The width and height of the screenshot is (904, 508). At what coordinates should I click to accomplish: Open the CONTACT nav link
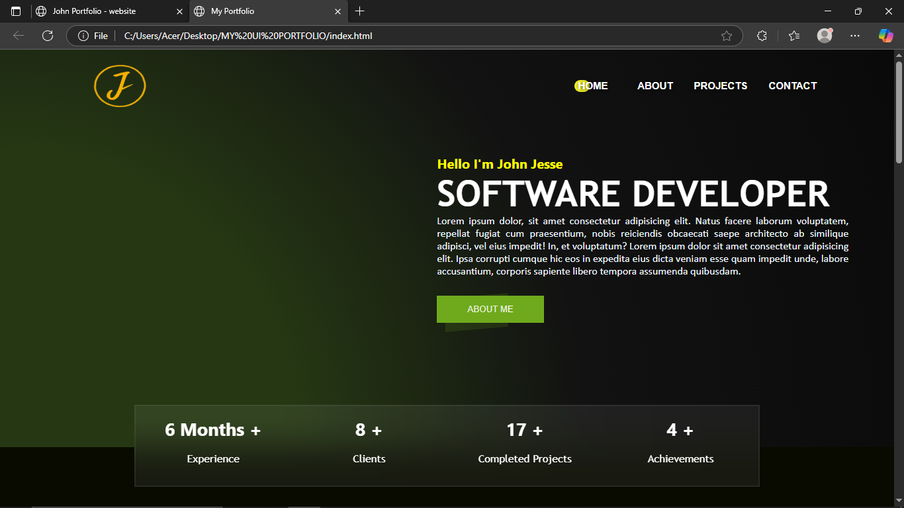[x=793, y=86]
